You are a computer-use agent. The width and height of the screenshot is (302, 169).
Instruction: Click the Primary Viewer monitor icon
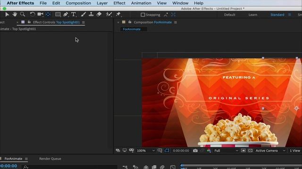[125, 151]
